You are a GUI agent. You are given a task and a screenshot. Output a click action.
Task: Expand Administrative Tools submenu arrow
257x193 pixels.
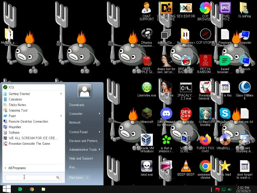[99, 150]
